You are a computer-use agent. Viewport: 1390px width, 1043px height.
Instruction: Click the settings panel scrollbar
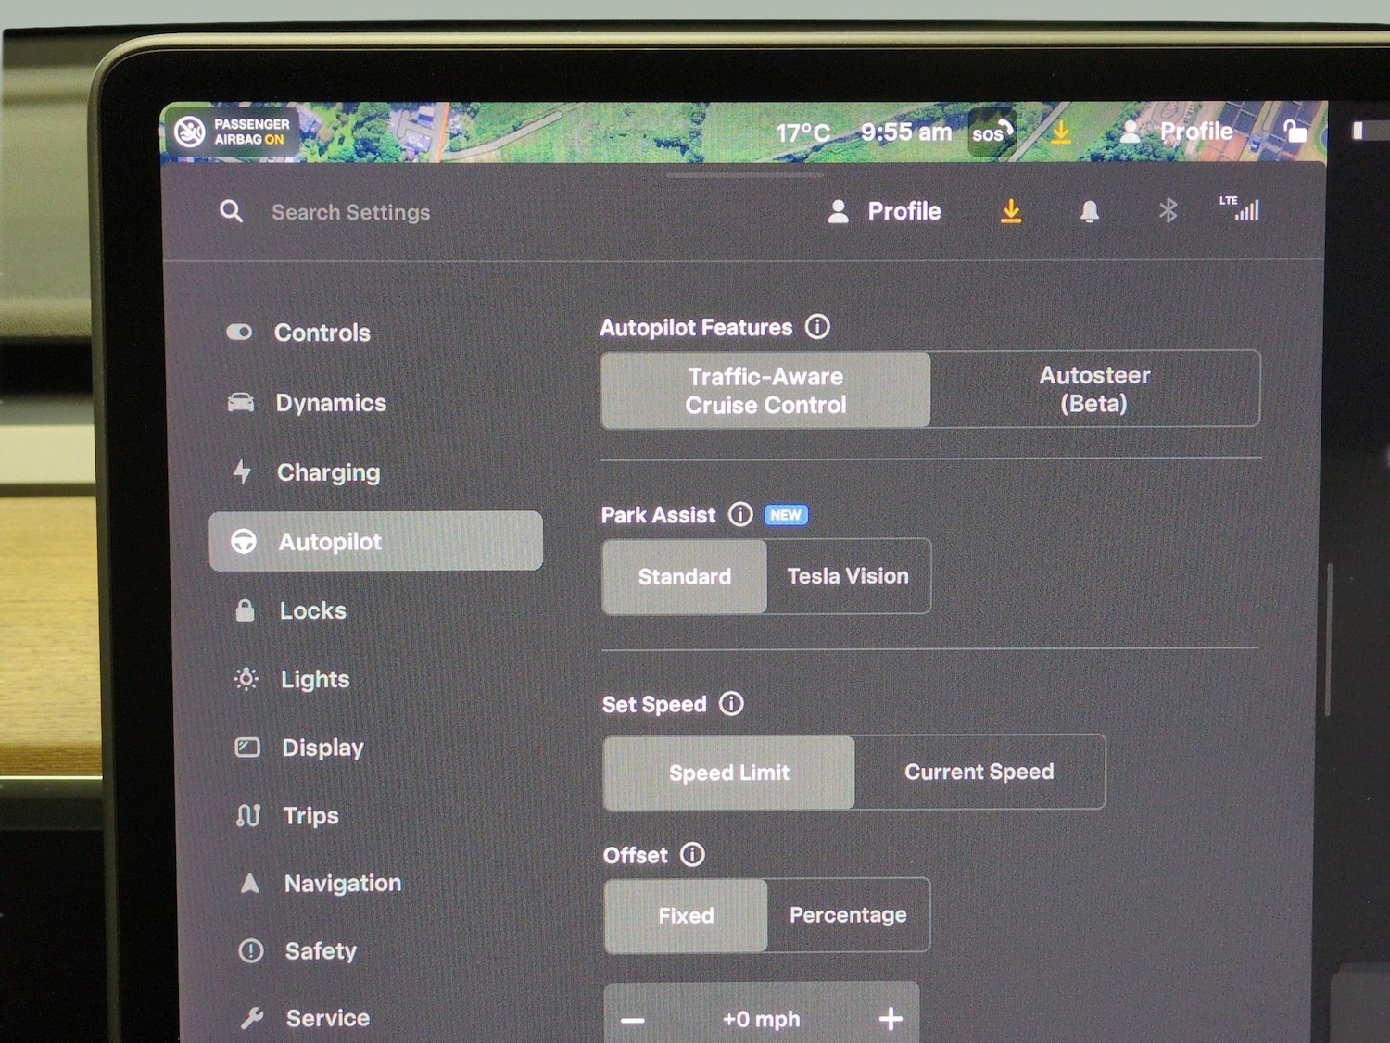[1328, 639]
